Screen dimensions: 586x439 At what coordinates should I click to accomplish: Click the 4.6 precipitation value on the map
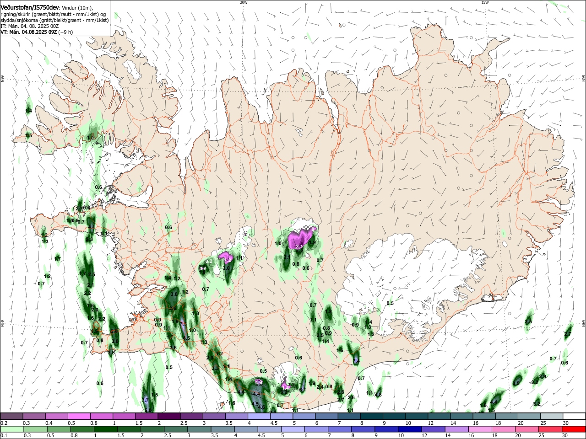tap(261, 407)
